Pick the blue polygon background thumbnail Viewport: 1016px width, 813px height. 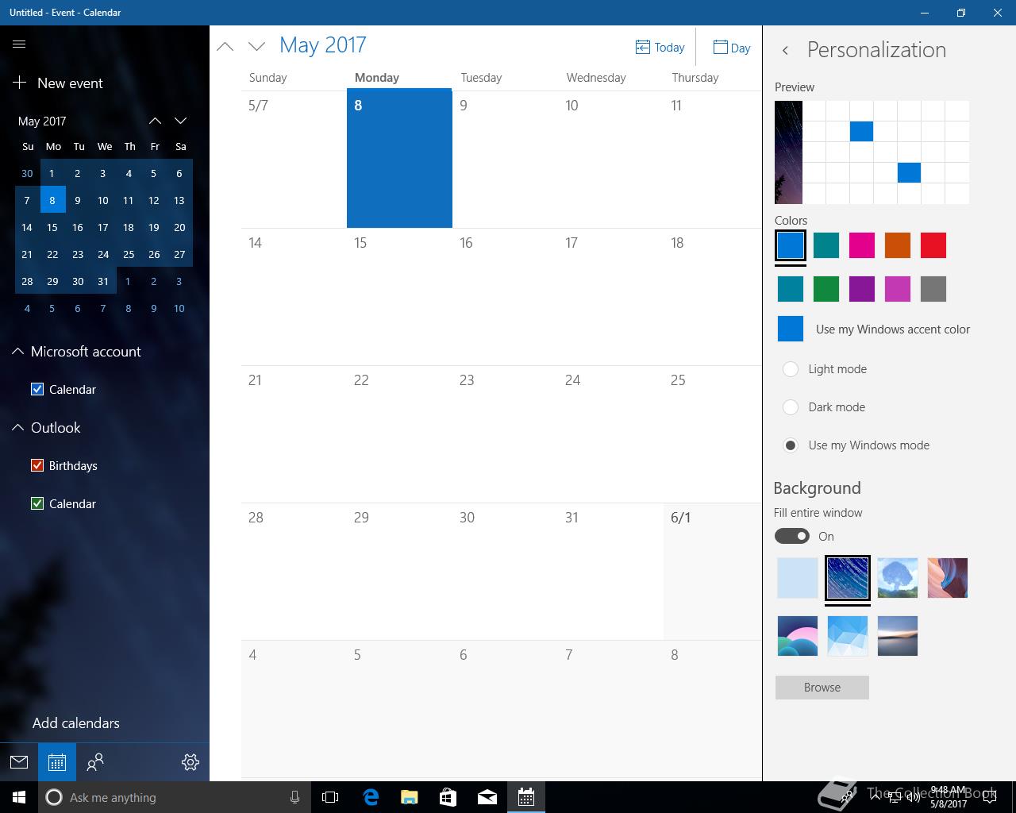[848, 636]
